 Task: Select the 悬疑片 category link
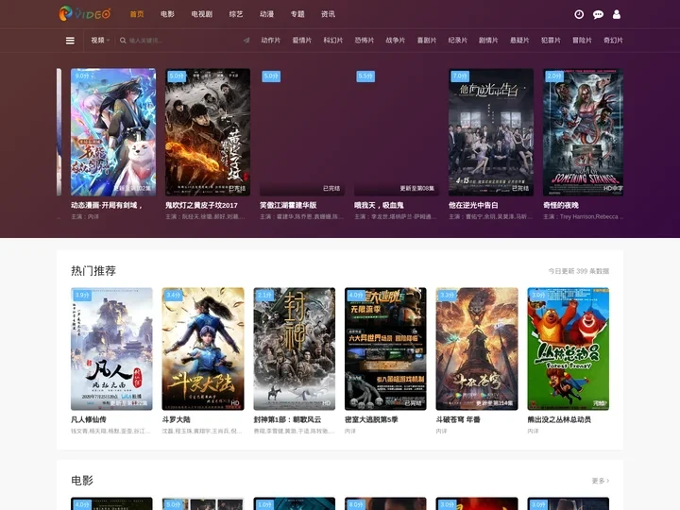(x=519, y=41)
